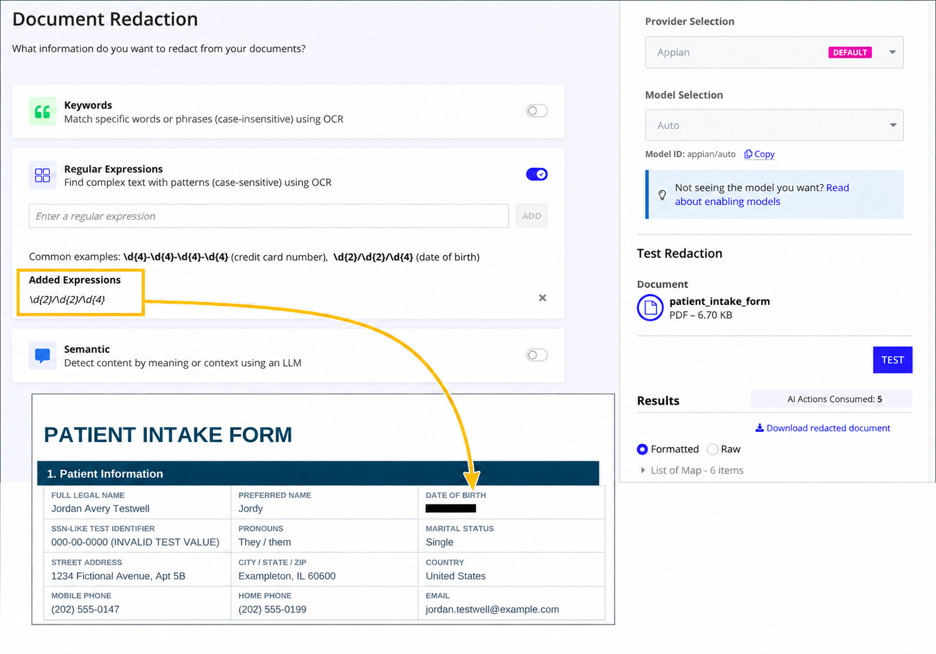This screenshot has width=936, height=654.
Task: Click the patient_intake_form file name
Action: coord(719,301)
